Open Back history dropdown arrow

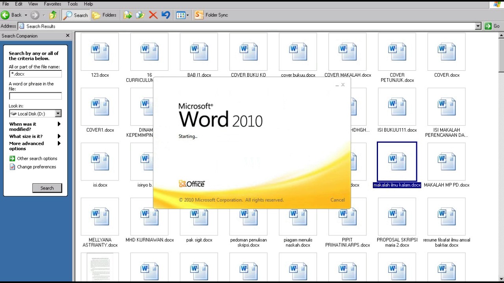(x=26, y=15)
